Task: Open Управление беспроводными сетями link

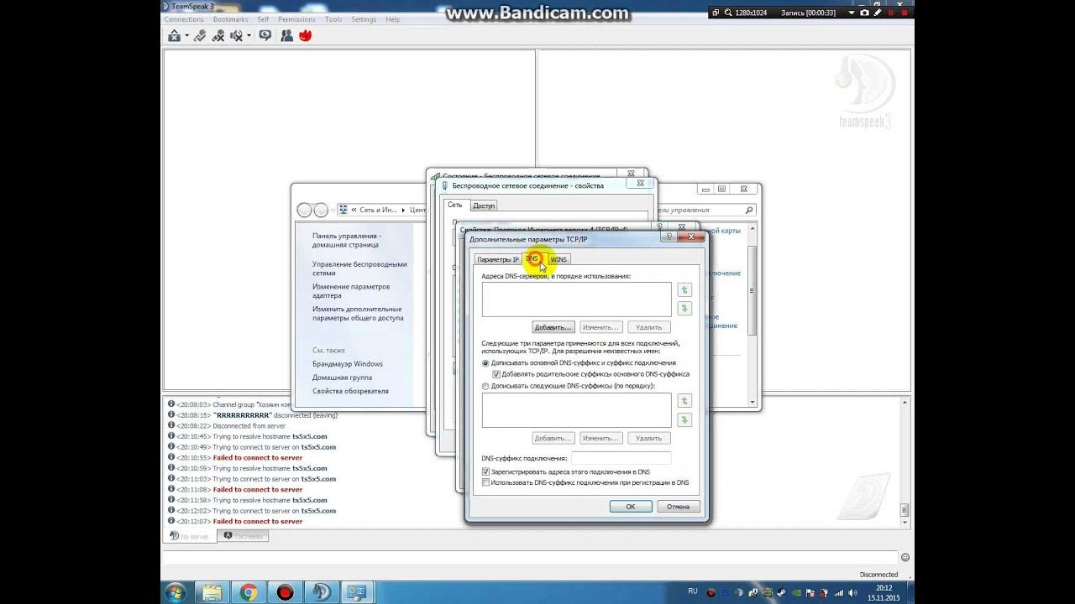Action: 359,268
